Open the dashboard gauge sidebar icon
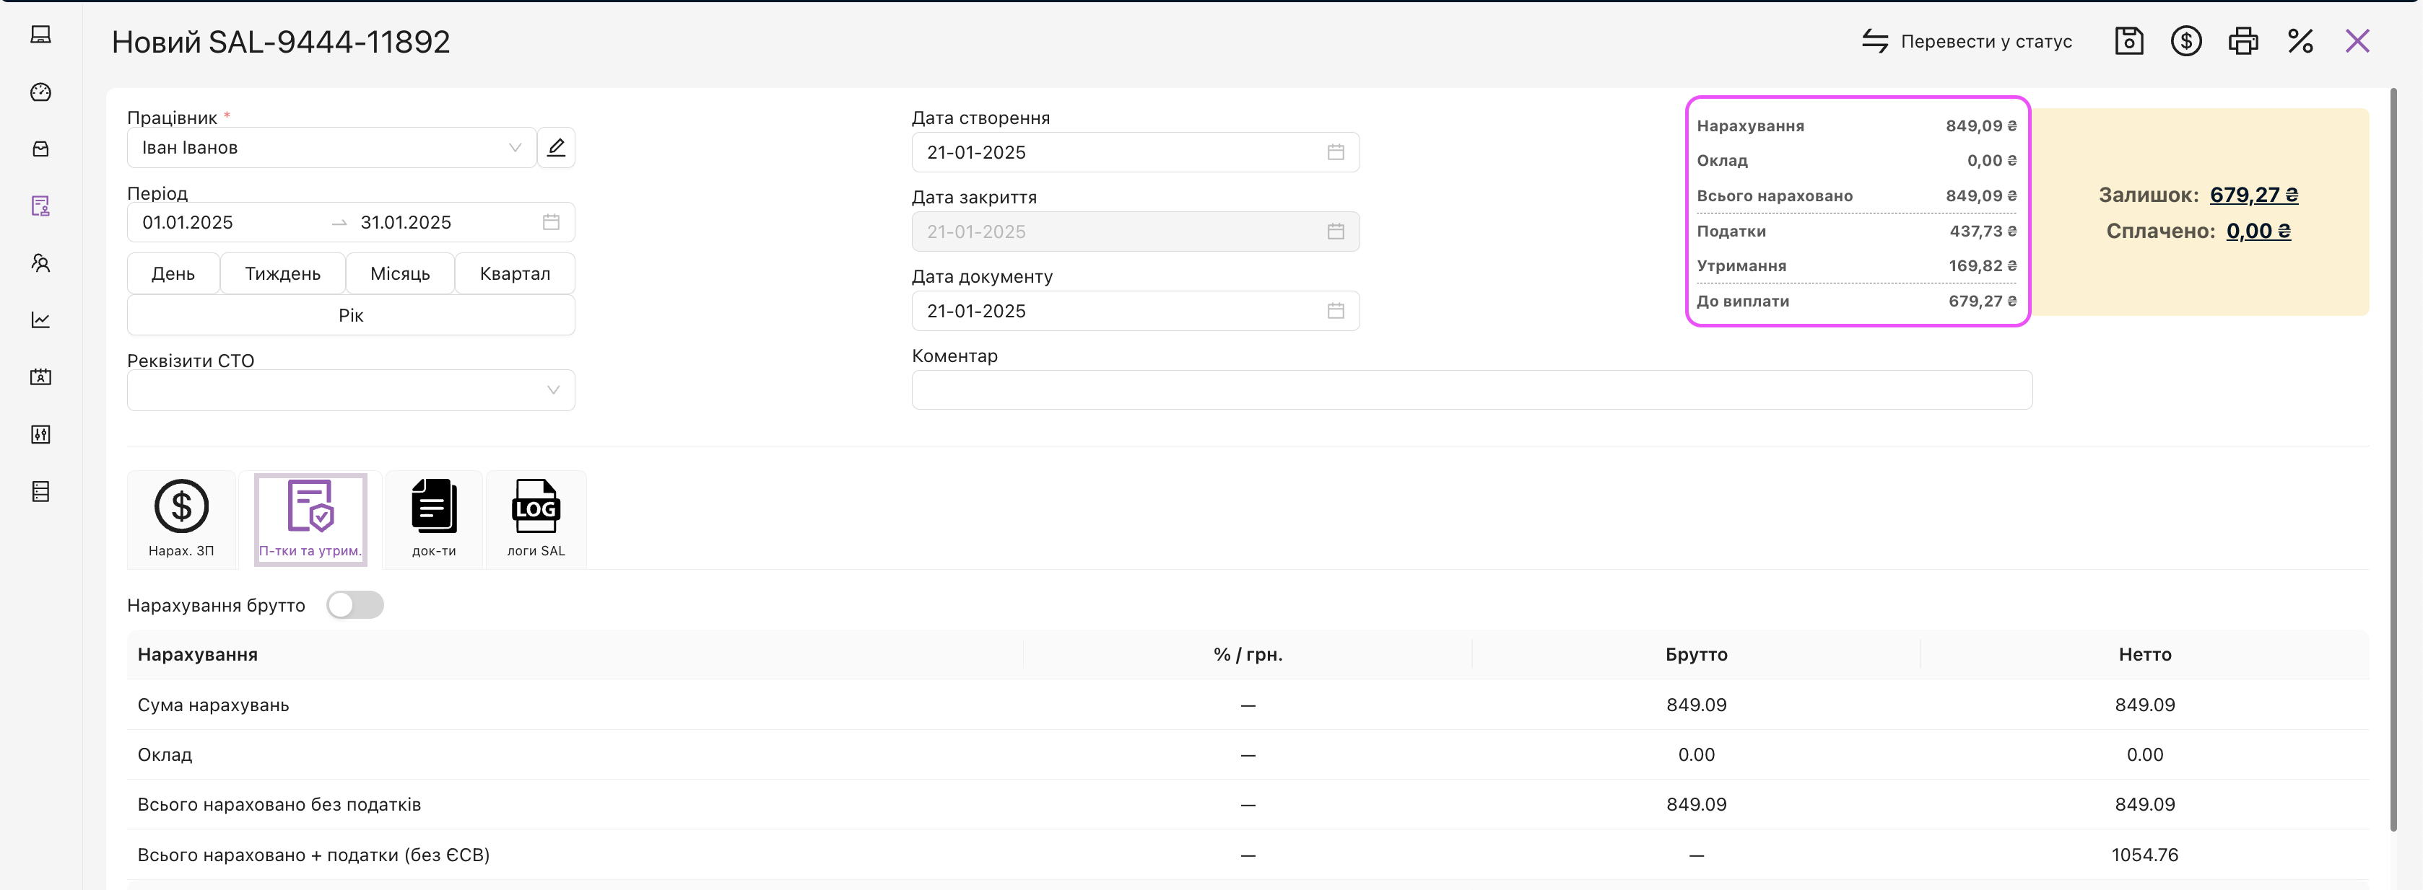 [40, 92]
